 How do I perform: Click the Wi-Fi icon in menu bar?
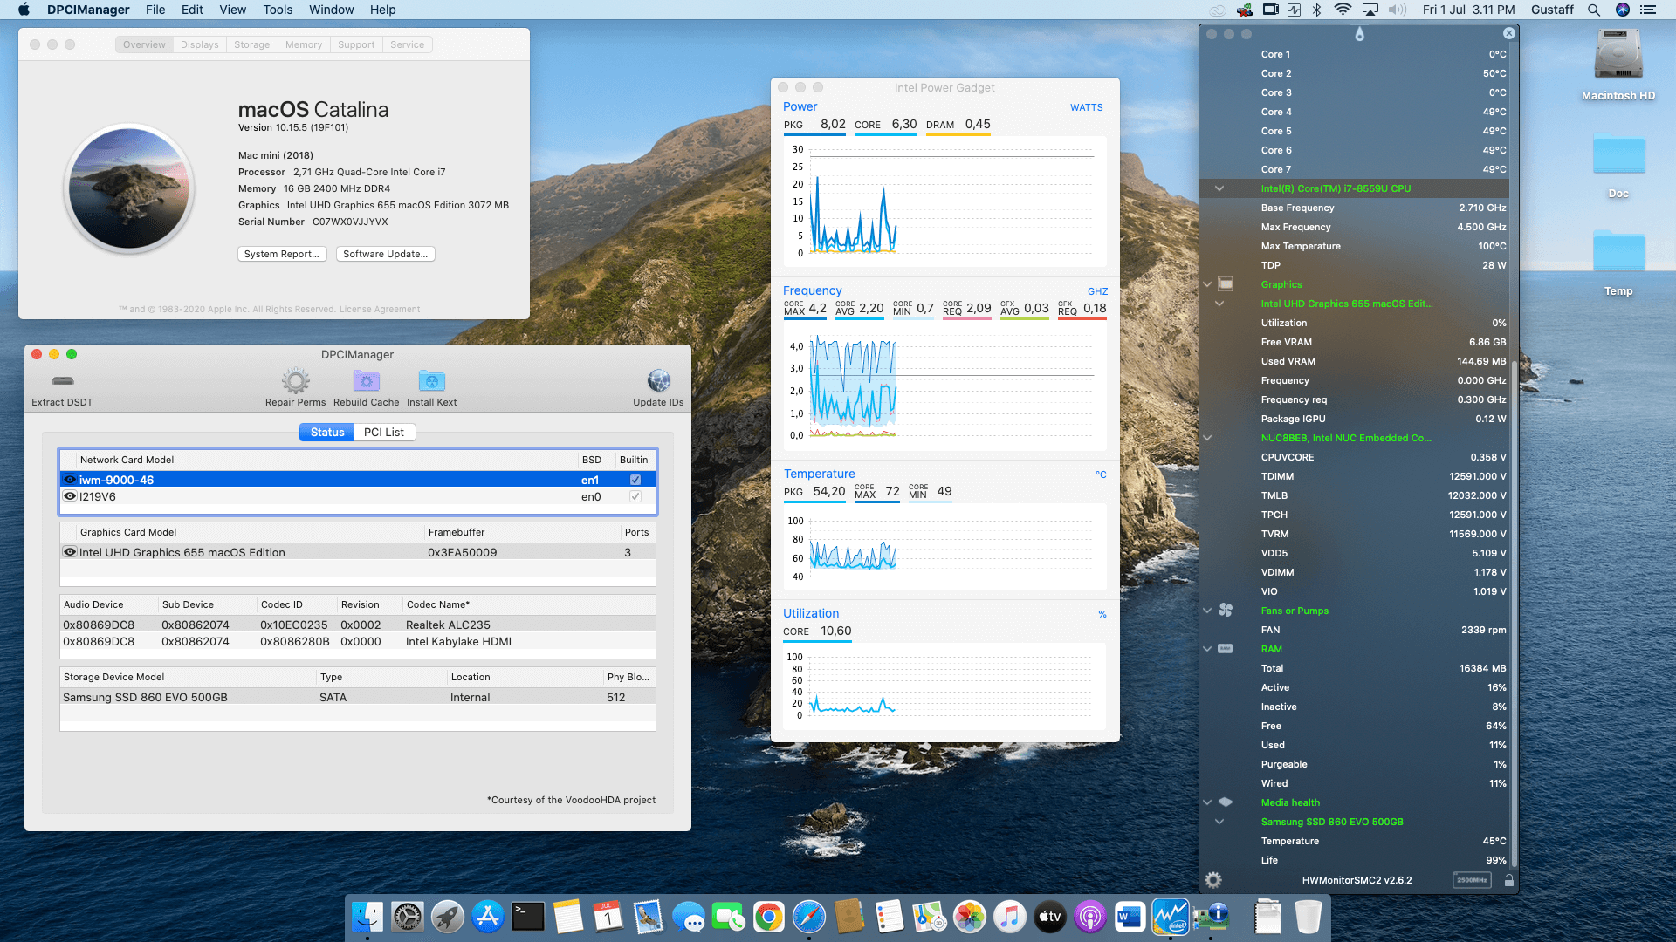coord(1343,10)
